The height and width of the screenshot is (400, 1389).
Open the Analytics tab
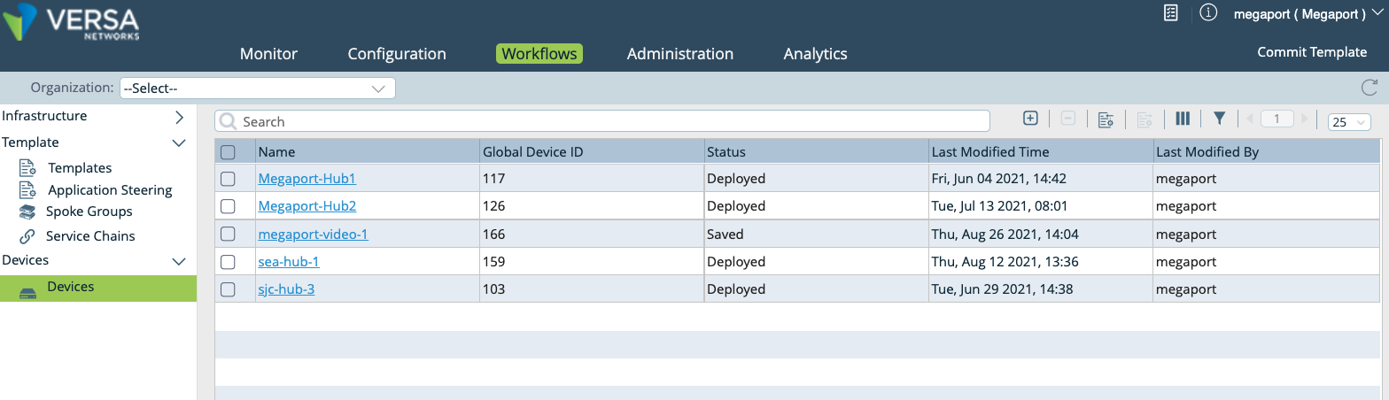[815, 54]
